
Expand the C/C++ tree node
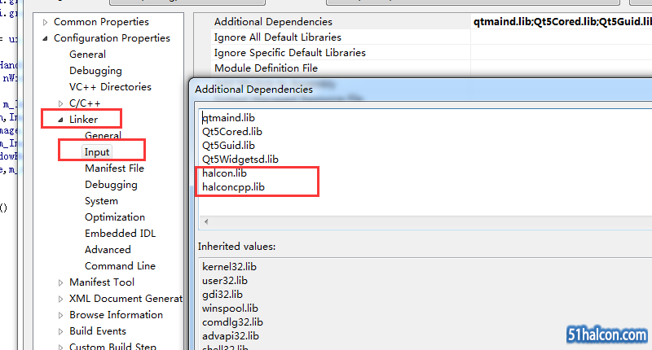point(60,103)
